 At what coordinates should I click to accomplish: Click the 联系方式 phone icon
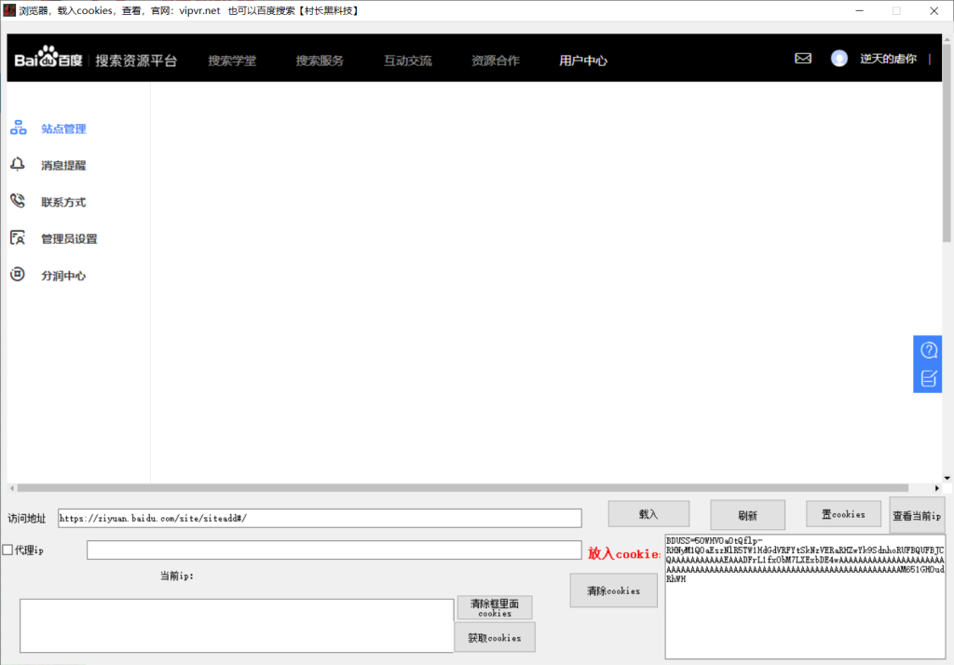coord(18,201)
